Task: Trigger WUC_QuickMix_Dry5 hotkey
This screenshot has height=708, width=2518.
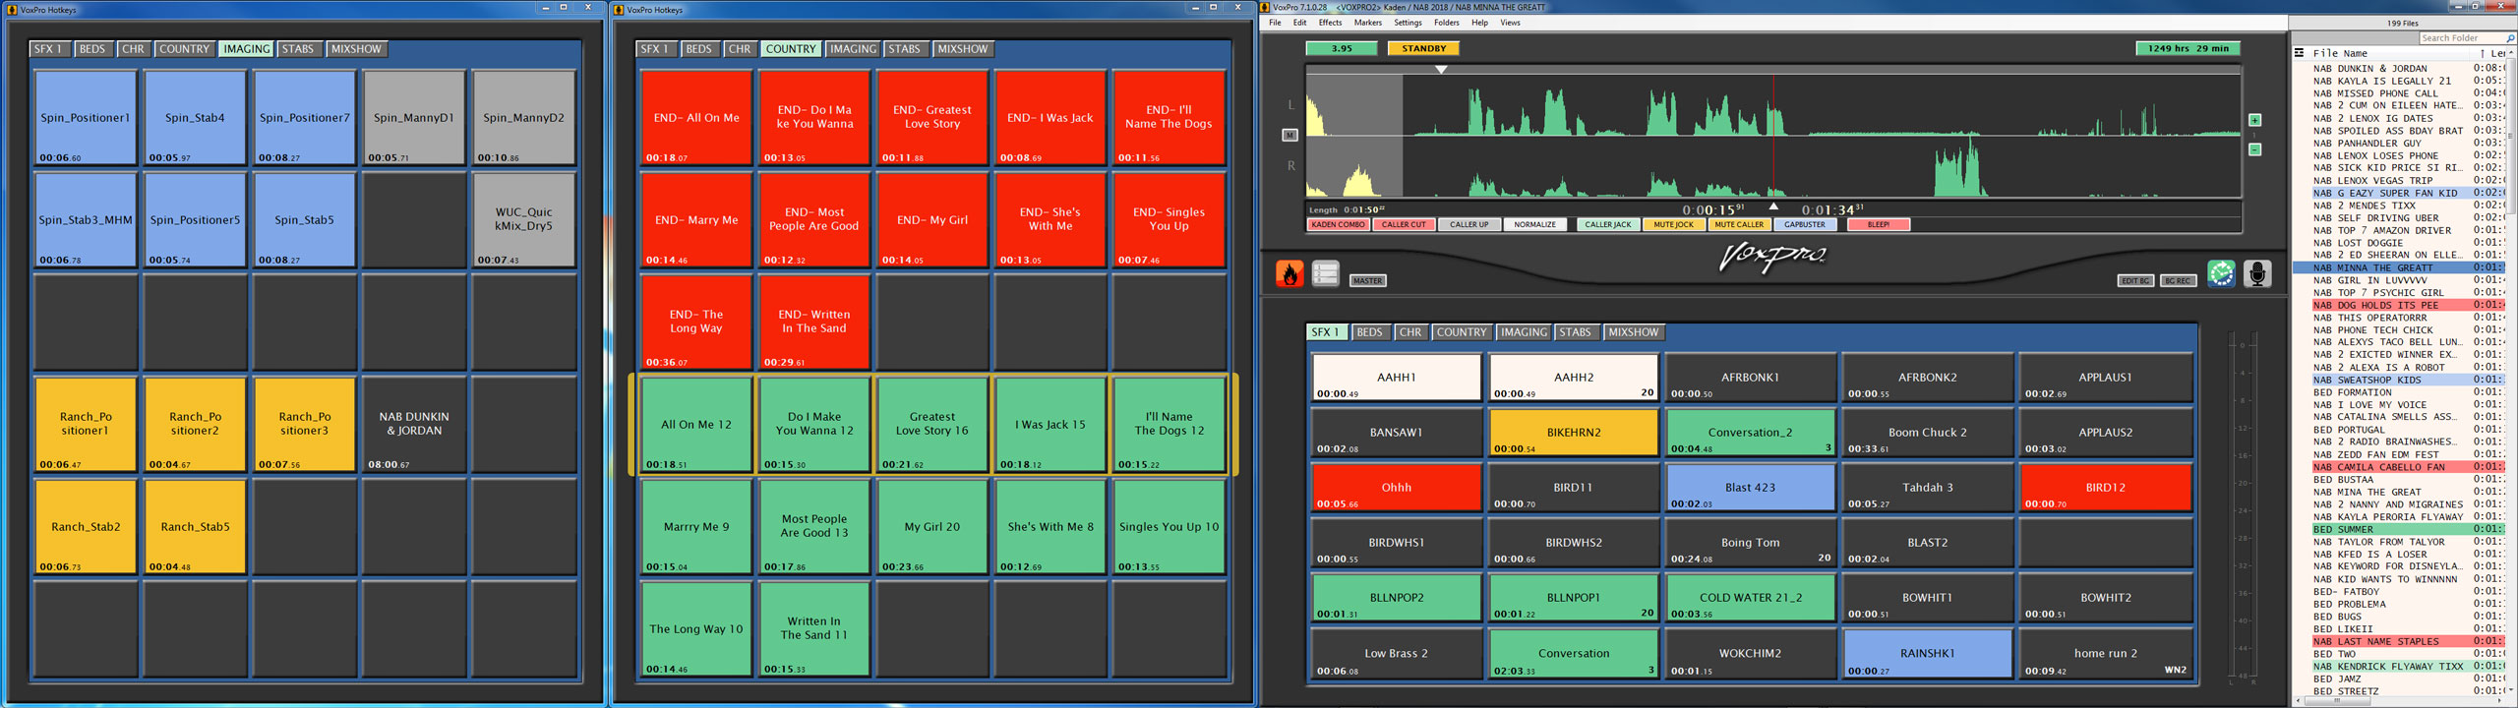Action: click(523, 220)
